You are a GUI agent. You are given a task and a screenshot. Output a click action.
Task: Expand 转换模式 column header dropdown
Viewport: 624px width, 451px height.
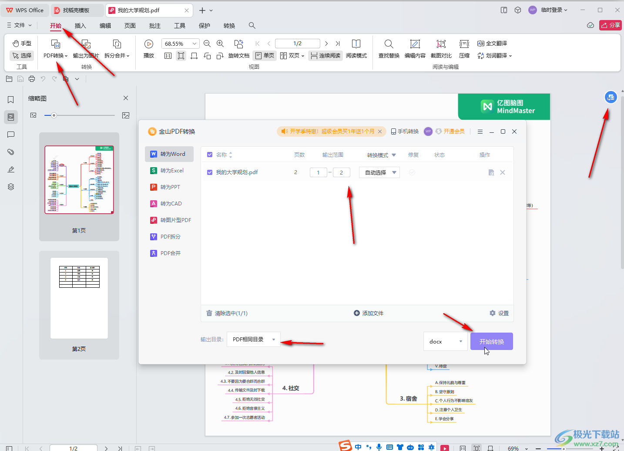[394, 155]
